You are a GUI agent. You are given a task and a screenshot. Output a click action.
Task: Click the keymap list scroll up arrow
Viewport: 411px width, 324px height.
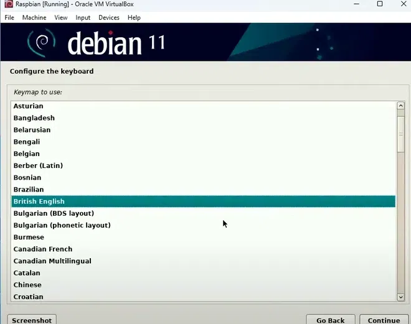[x=401, y=106]
